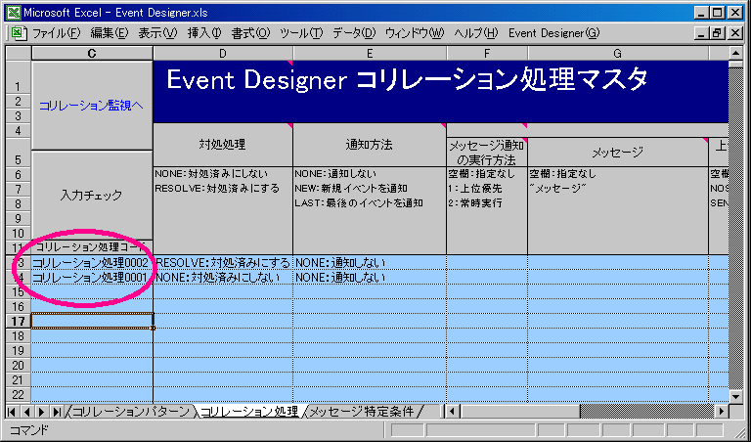
Task: Click the メッセージ heading cell
Action: click(x=618, y=153)
